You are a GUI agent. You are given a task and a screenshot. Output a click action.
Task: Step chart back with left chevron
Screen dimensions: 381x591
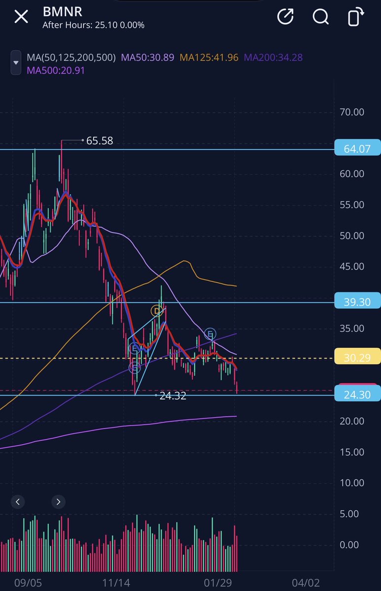click(18, 502)
